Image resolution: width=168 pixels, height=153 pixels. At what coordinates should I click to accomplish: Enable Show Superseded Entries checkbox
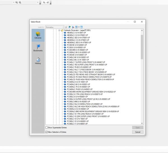(x=46, y=127)
